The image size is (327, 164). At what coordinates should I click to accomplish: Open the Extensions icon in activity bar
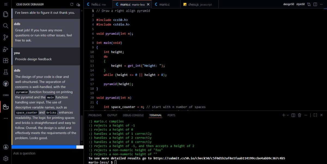(x=5, y=61)
